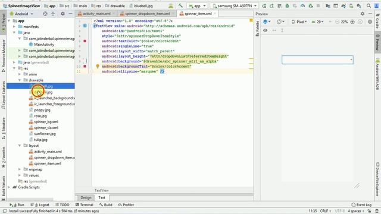Open the samsung SM-A507FN device dropdown

[x=235, y=5]
